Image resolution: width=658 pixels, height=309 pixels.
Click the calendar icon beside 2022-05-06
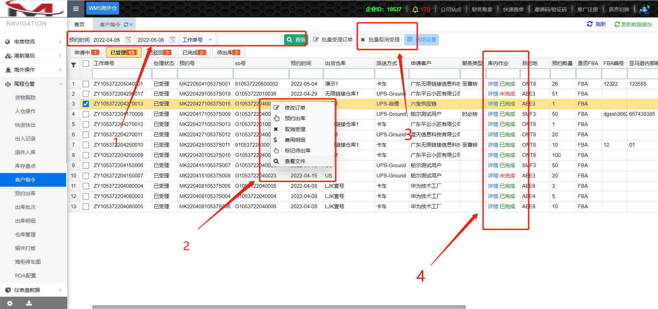pyautogui.click(x=172, y=40)
